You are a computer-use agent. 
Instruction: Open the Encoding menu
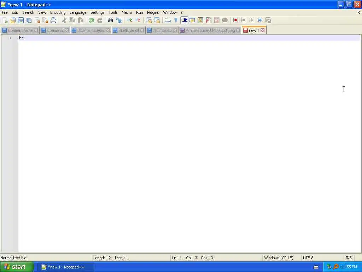coord(58,12)
